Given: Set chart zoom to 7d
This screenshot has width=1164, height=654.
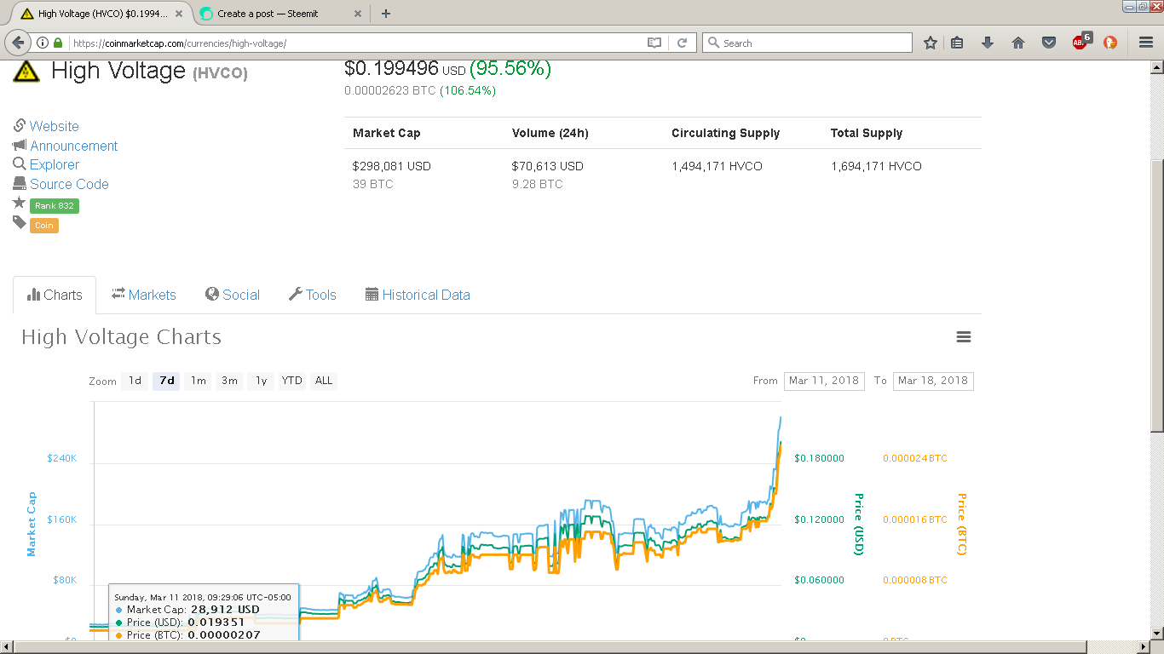Looking at the screenshot, I should click(x=167, y=381).
